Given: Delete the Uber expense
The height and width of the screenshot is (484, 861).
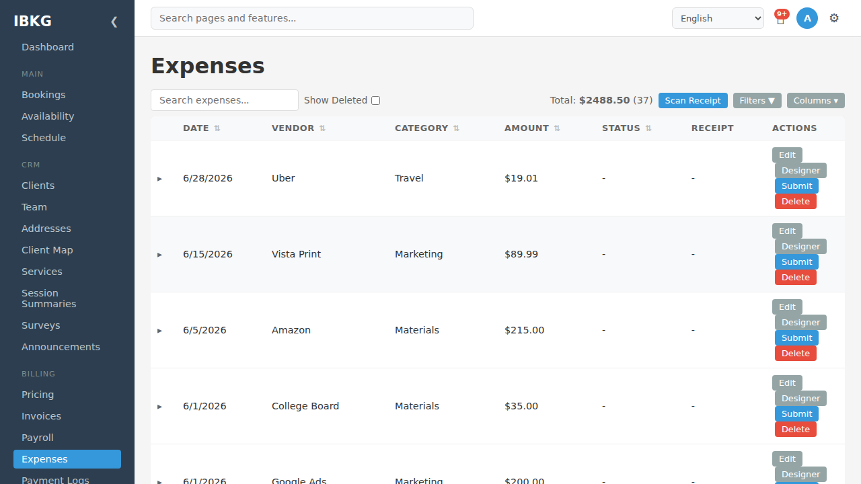Looking at the screenshot, I should pos(796,202).
